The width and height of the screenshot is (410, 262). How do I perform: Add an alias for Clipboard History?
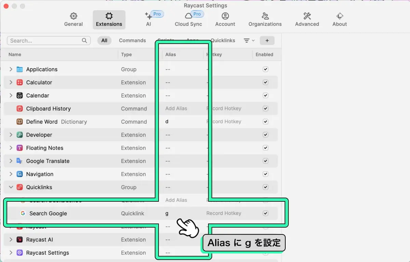(x=176, y=108)
